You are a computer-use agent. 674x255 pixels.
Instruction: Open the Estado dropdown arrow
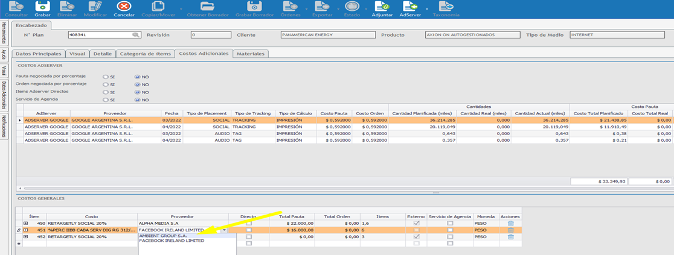tap(366, 8)
